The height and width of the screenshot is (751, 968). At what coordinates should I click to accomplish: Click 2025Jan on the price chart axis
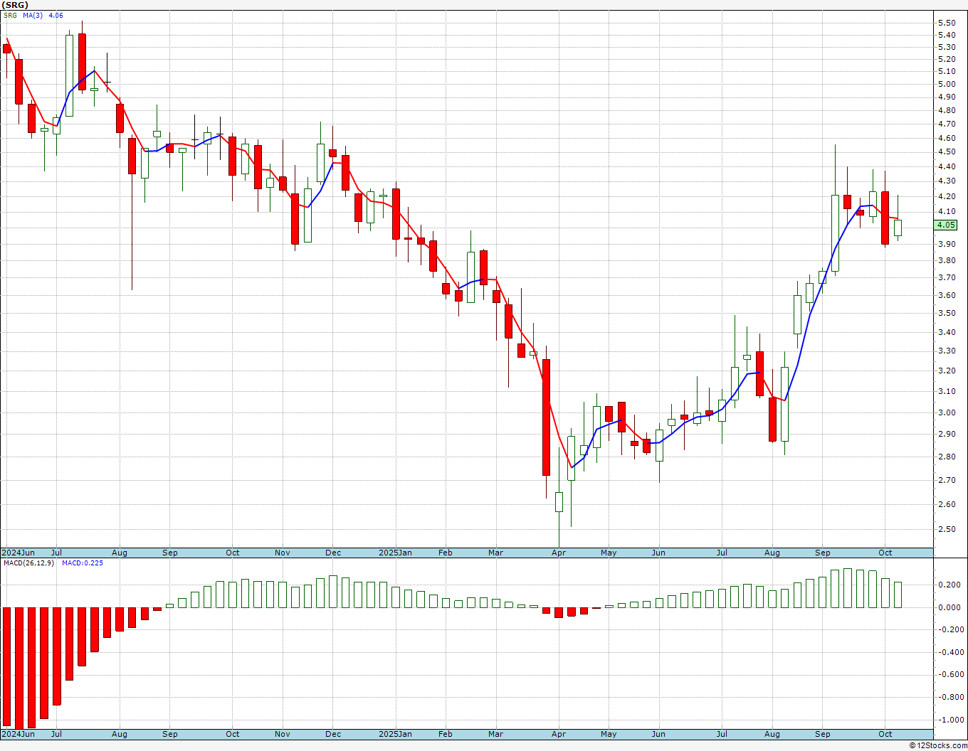pos(394,553)
